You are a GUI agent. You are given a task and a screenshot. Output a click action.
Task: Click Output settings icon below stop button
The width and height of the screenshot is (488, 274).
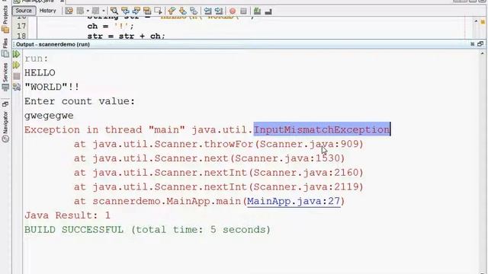17,87
